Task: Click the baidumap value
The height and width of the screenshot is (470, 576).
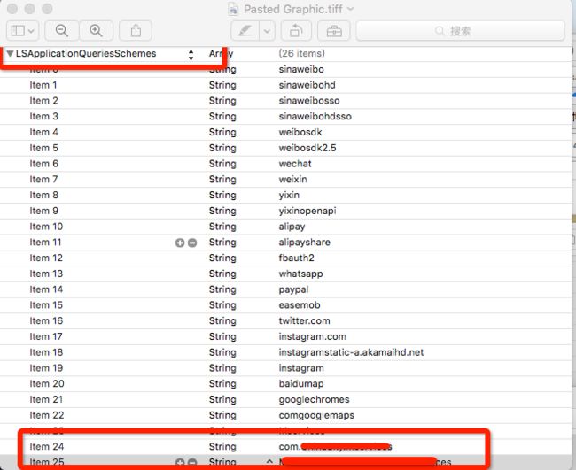Action: tap(301, 384)
